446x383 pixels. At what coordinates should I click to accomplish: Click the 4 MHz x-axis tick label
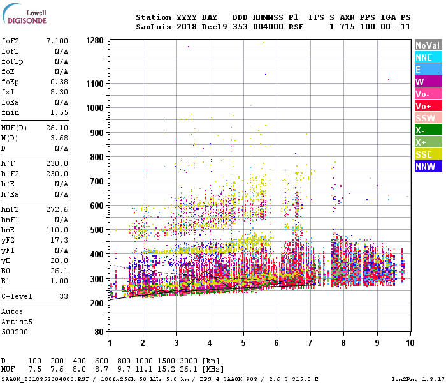point(210,343)
